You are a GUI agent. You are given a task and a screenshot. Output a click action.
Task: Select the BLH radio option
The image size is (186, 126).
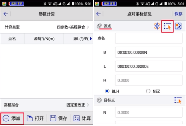pyautogui.click(x=107, y=91)
